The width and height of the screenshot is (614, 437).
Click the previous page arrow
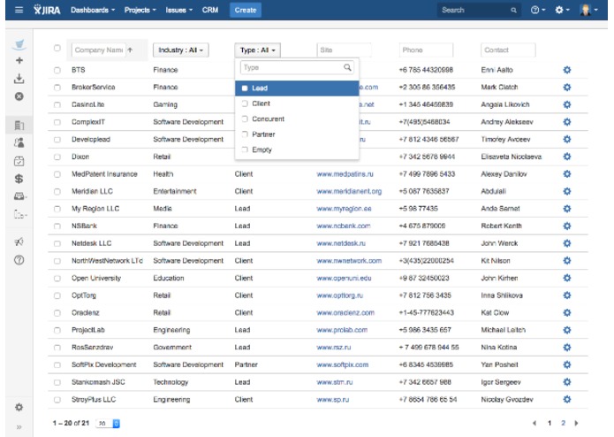534,423
